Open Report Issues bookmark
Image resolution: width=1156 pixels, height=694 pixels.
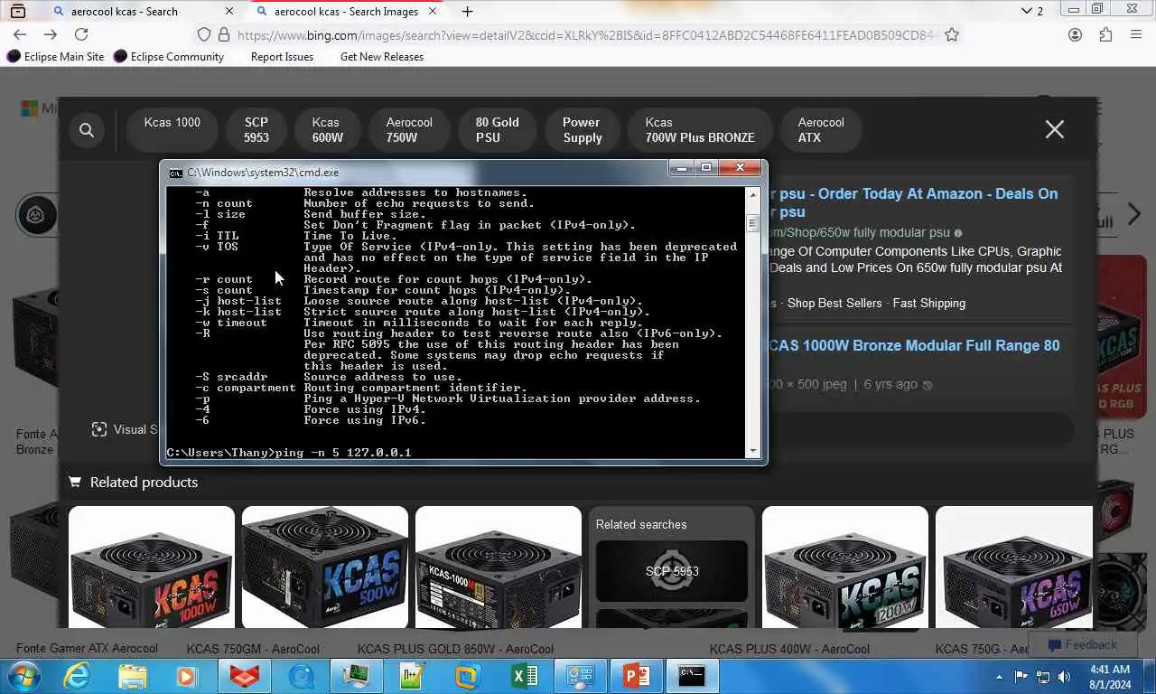(282, 56)
